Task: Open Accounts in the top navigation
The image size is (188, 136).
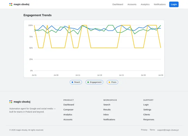Action: 132,4
